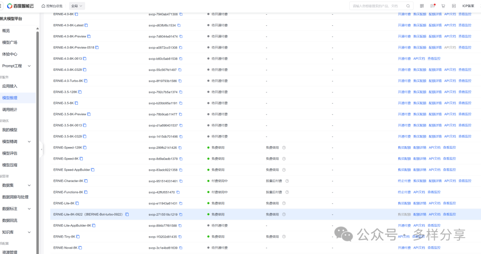Select 调用统计 in the sidebar
This screenshot has width=481, height=254.
10,109
